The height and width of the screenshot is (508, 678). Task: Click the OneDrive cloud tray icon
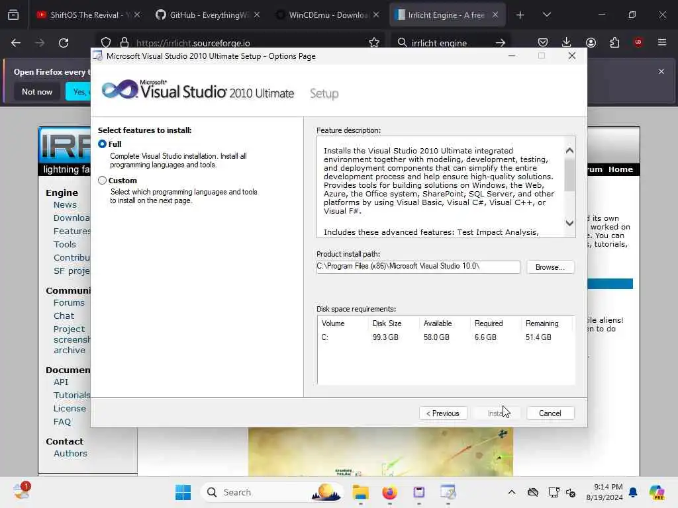point(533,492)
